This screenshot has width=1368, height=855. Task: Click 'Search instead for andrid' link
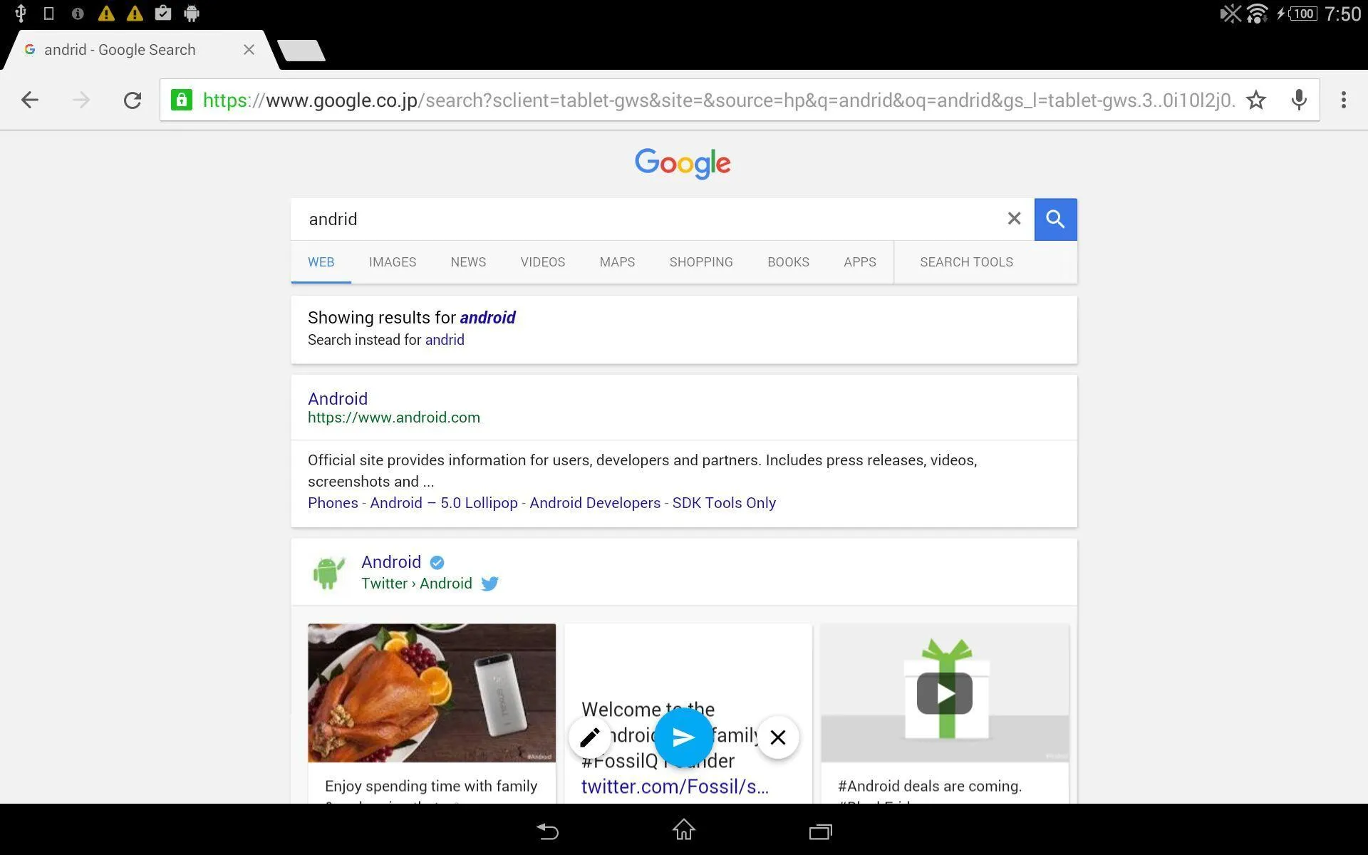444,340
